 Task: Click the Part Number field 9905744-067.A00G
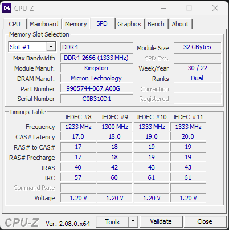coord(96,88)
